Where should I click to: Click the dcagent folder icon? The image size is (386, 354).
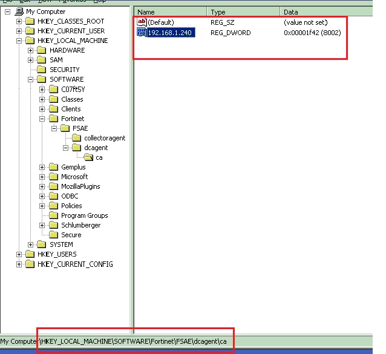[x=77, y=148]
